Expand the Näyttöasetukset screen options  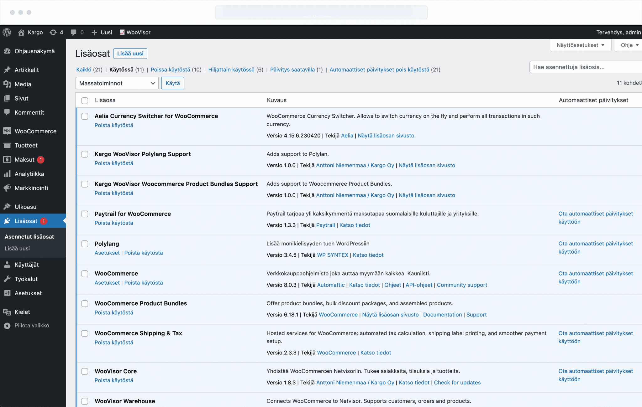(x=581, y=45)
